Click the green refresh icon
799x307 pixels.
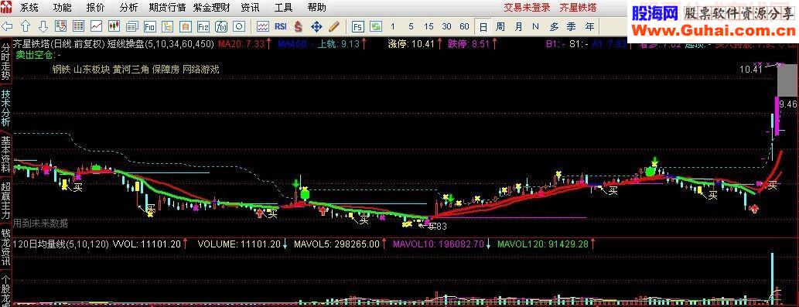click(376, 26)
